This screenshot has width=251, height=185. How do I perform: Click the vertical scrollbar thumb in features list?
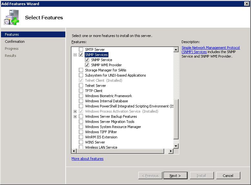point(176,119)
